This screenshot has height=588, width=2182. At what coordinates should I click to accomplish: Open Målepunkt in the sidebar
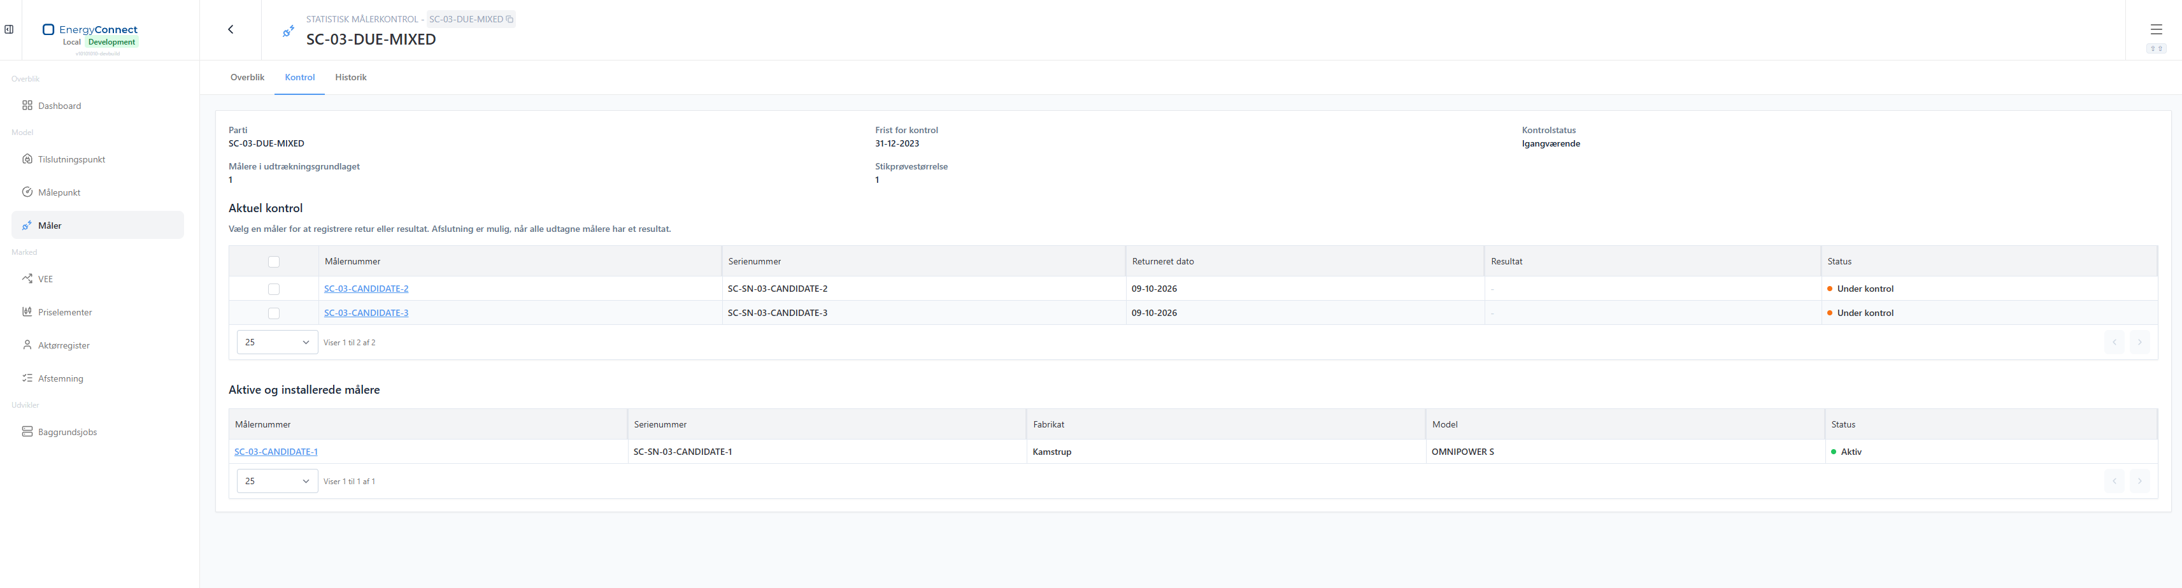(97, 192)
